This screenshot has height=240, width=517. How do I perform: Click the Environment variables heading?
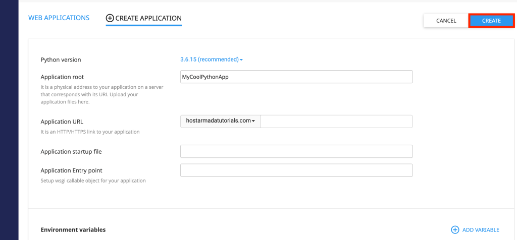pos(73,230)
